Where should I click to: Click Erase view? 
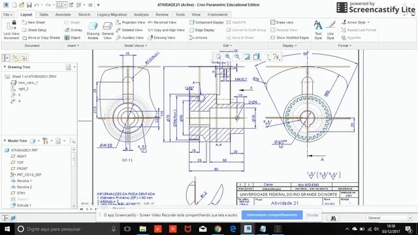click(x=282, y=22)
